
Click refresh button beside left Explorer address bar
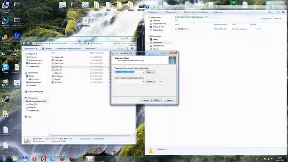click(x=117, y=43)
